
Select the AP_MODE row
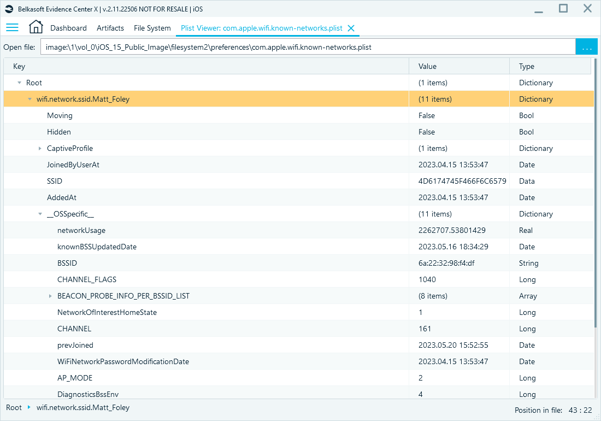pyautogui.click(x=298, y=378)
